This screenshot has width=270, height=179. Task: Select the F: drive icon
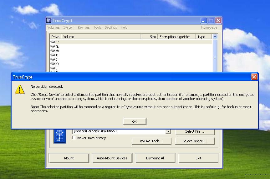click(x=53, y=42)
